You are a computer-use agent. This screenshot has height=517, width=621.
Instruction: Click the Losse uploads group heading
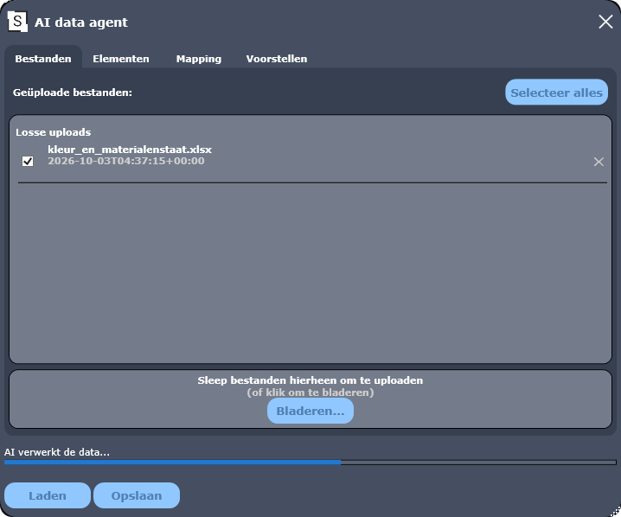53,132
